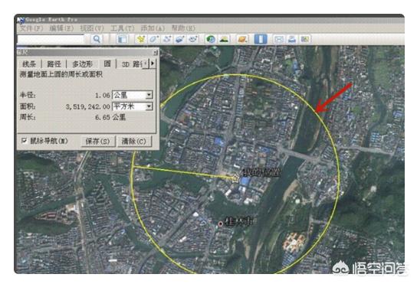The height and width of the screenshot is (284, 417).
Task: Switch to the 多边形 tab
Action: 83,64
